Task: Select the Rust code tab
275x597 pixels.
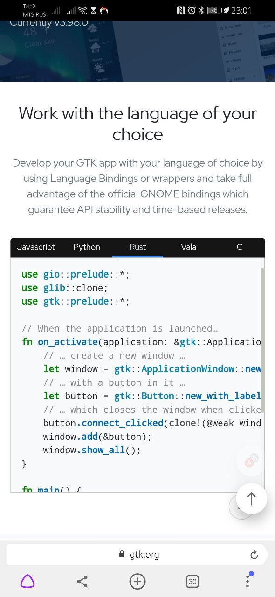Action: [137, 247]
